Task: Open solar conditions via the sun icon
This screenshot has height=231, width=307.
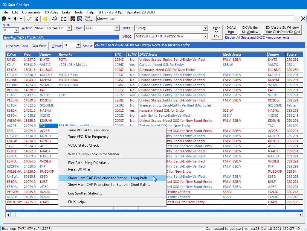Action: pos(45,19)
